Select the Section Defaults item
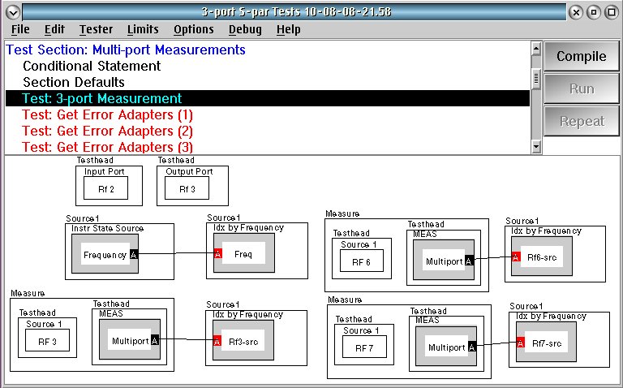623x388 pixels. (x=74, y=82)
